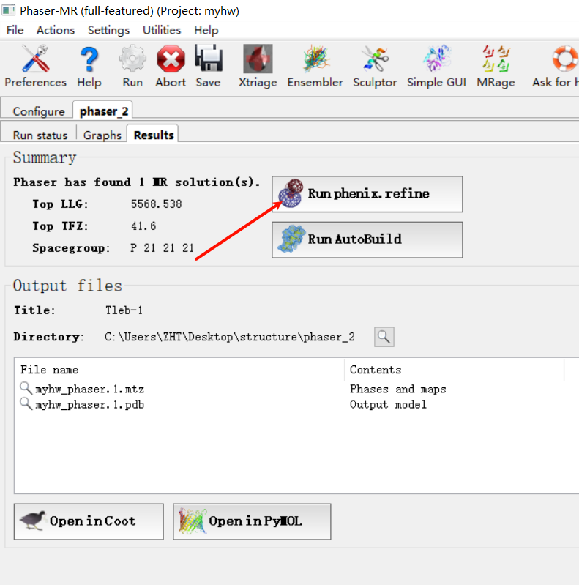Select the phaser_2 tab
579x585 pixels.
click(x=104, y=111)
